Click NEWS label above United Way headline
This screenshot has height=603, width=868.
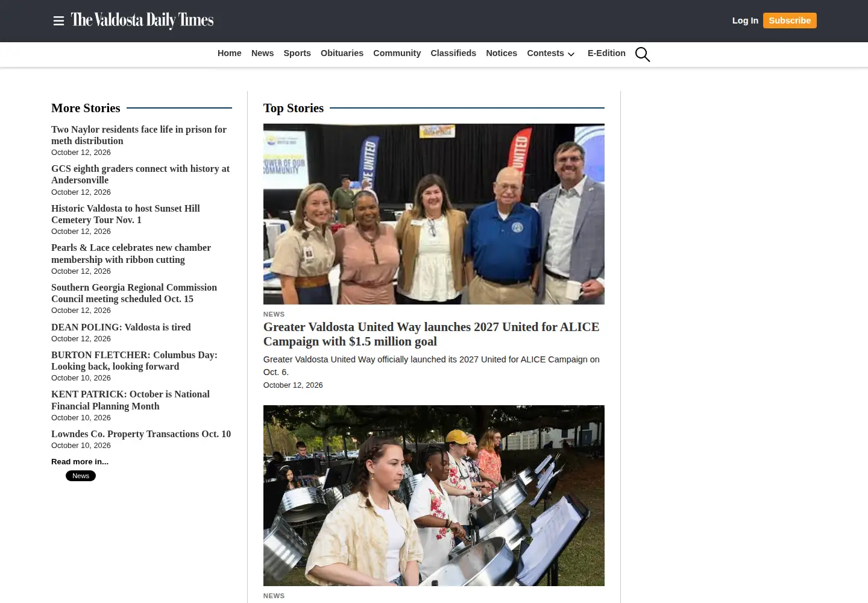(274, 314)
